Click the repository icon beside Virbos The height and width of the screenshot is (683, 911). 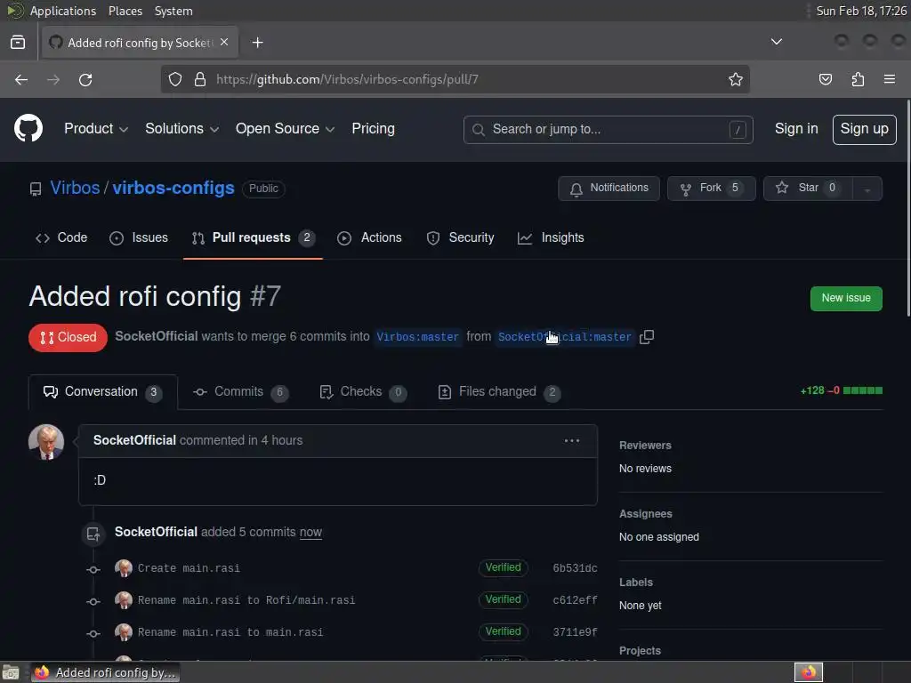click(x=36, y=189)
